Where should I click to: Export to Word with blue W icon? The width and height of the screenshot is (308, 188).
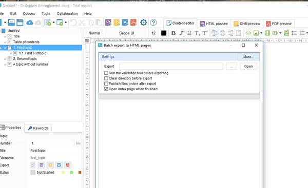[x=125, y=23]
